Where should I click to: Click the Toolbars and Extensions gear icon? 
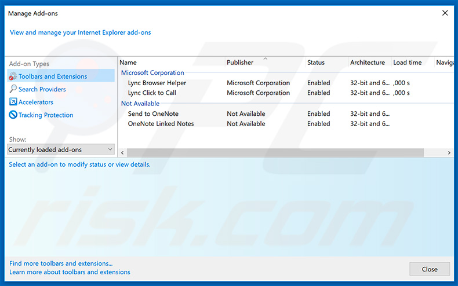[13, 76]
